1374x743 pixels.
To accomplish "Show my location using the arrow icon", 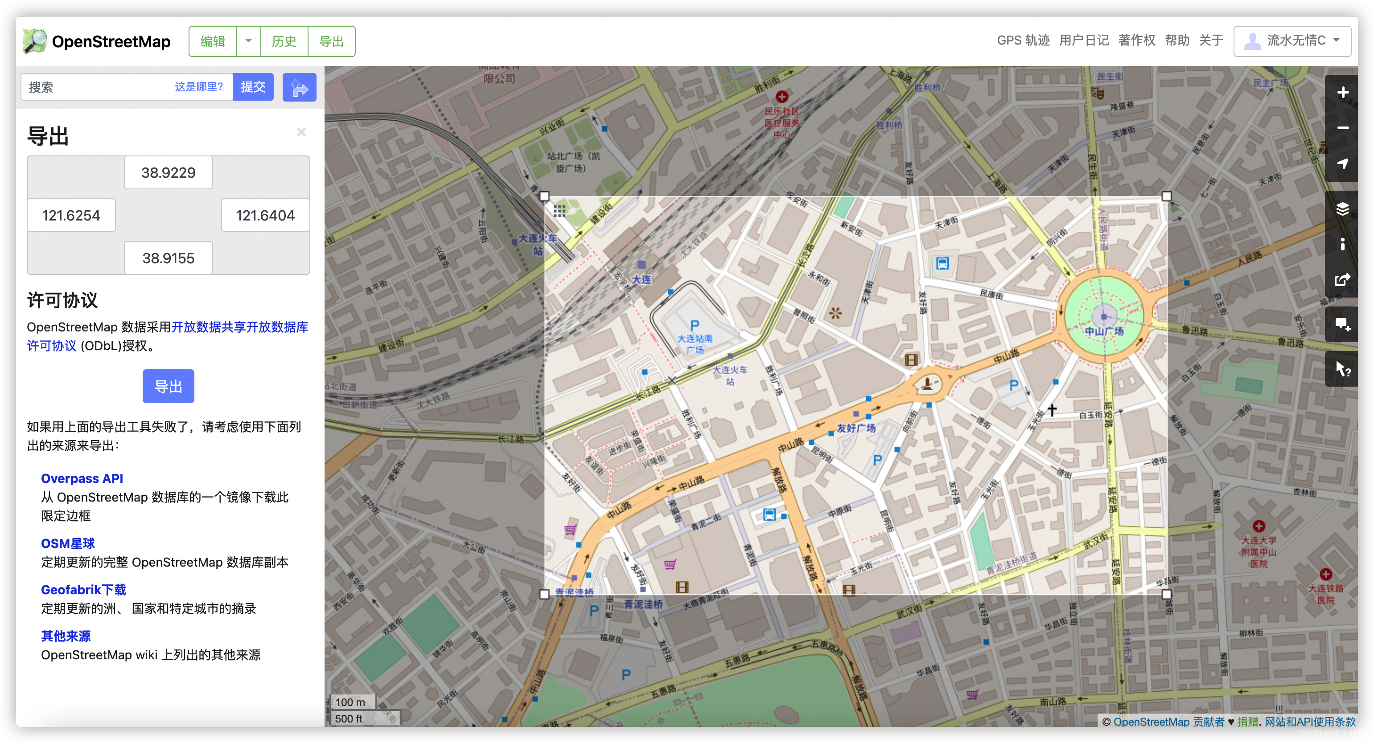I will pos(1342,163).
